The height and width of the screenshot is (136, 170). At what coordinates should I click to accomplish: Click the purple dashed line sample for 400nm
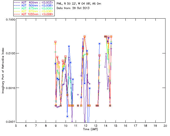[x=17, y=2]
